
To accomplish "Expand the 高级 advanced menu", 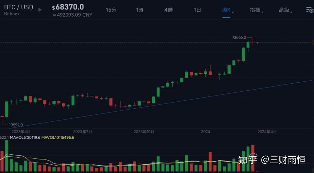I will coord(284,10).
